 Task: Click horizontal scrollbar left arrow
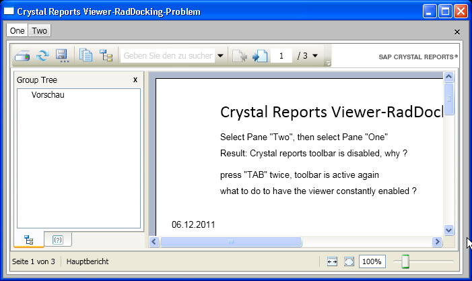[154, 241]
